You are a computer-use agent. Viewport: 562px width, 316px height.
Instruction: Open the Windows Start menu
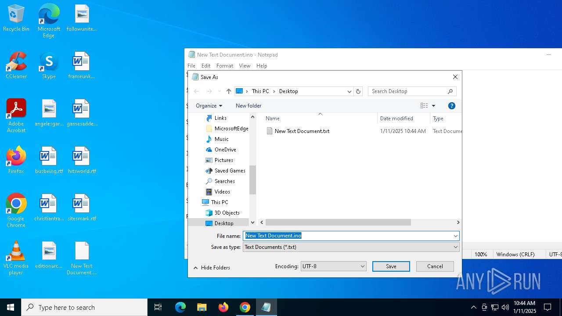coord(11,307)
